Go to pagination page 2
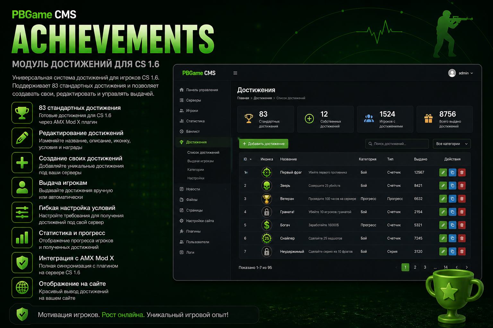This screenshot has width=493, height=328. tap(415, 267)
